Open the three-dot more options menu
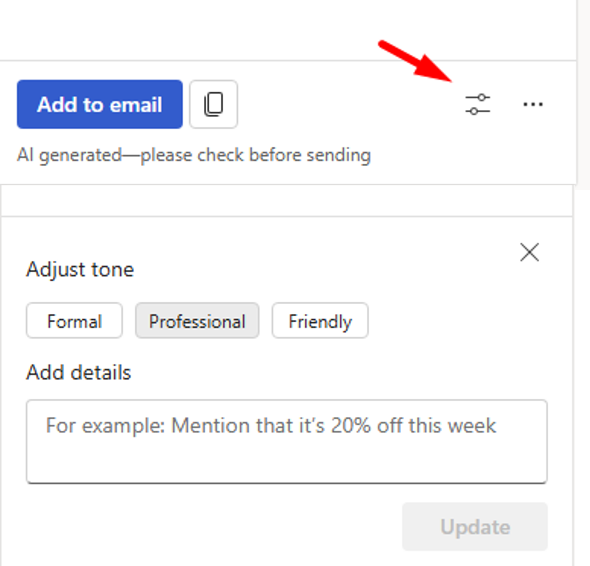Image resolution: width=590 pixels, height=566 pixels. [x=533, y=104]
